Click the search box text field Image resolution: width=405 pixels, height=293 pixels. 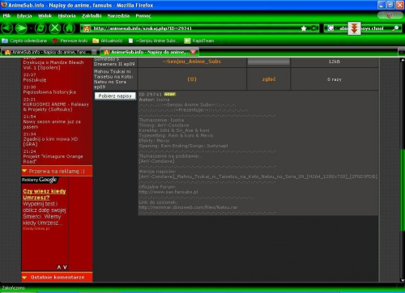click(x=363, y=28)
